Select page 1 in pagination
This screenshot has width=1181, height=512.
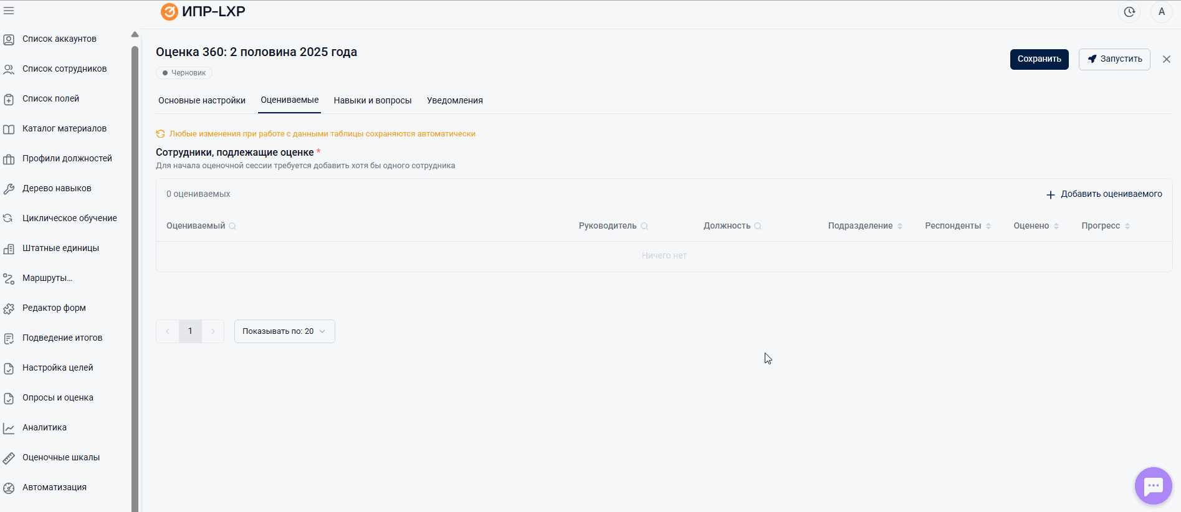tap(190, 331)
